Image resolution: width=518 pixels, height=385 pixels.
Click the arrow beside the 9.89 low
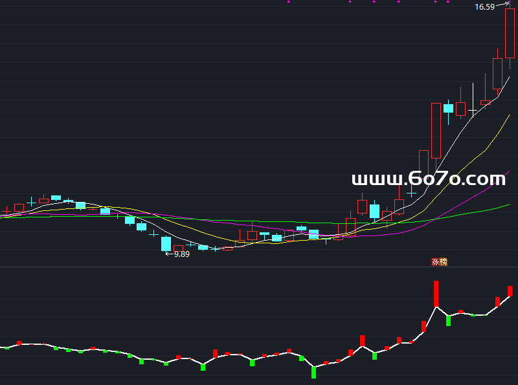coord(170,254)
